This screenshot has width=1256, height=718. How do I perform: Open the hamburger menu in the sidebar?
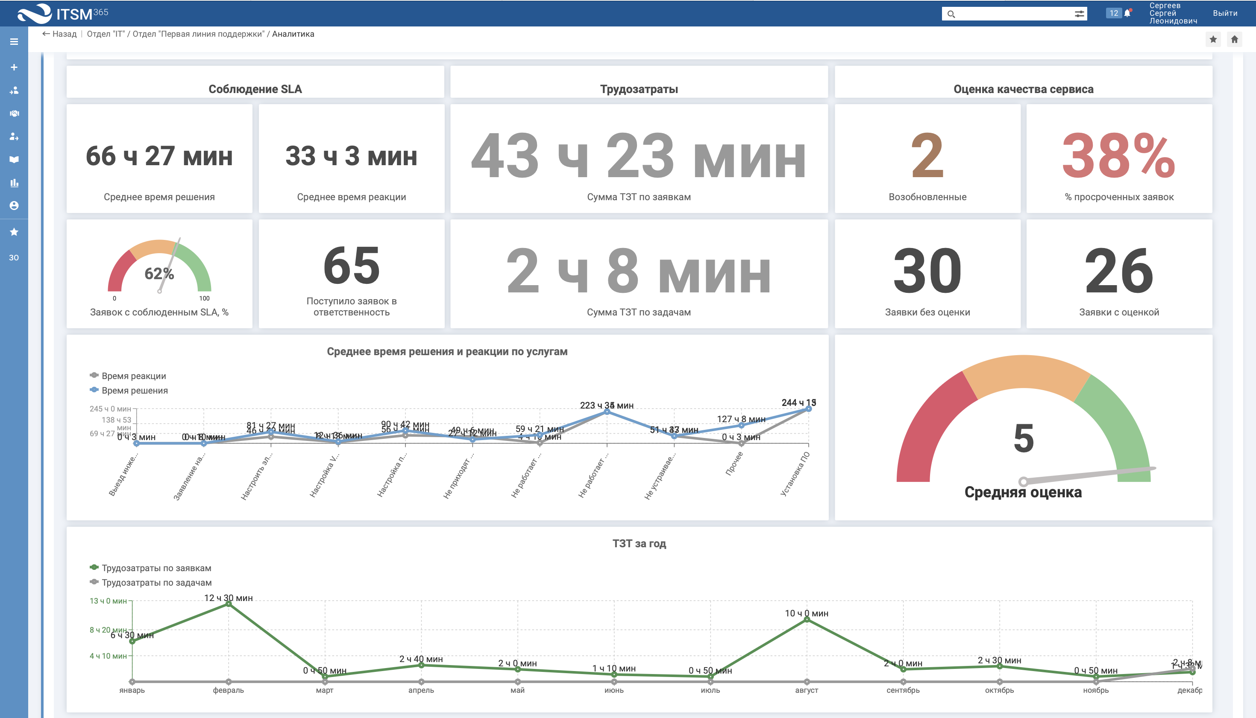coord(14,42)
